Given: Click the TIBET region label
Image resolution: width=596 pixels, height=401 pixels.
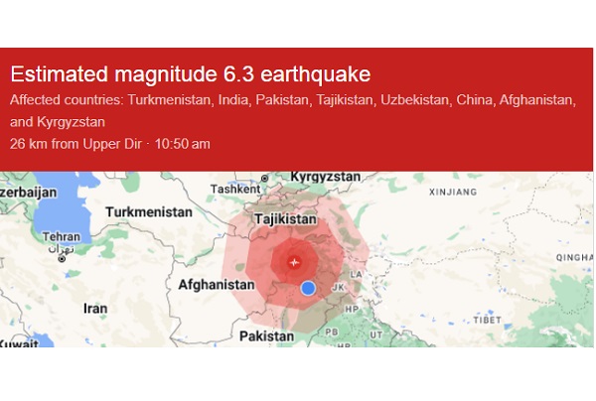Looking at the screenshot, I should coord(488,321).
